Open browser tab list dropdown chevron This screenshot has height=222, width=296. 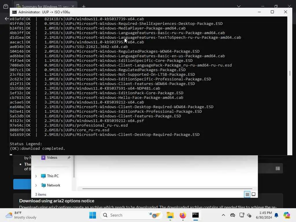tap(239, 6)
